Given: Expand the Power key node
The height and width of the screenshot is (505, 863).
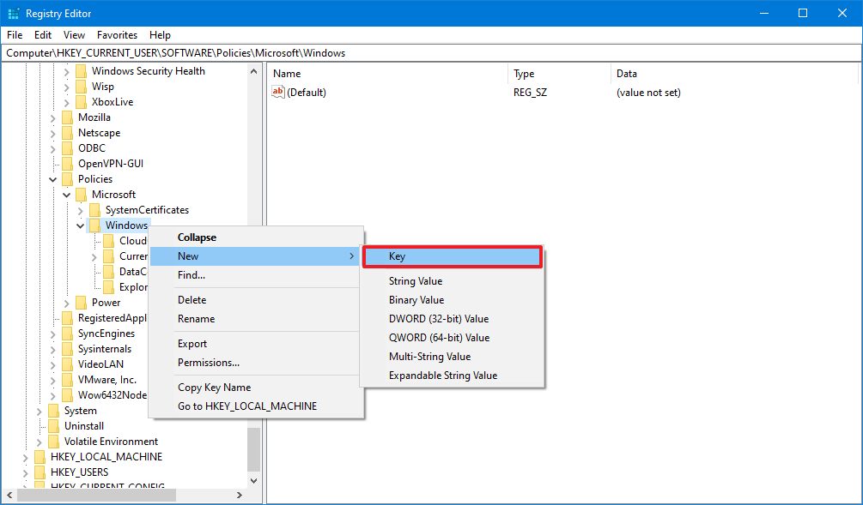Looking at the screenshot, I should (x=67, y=303).
